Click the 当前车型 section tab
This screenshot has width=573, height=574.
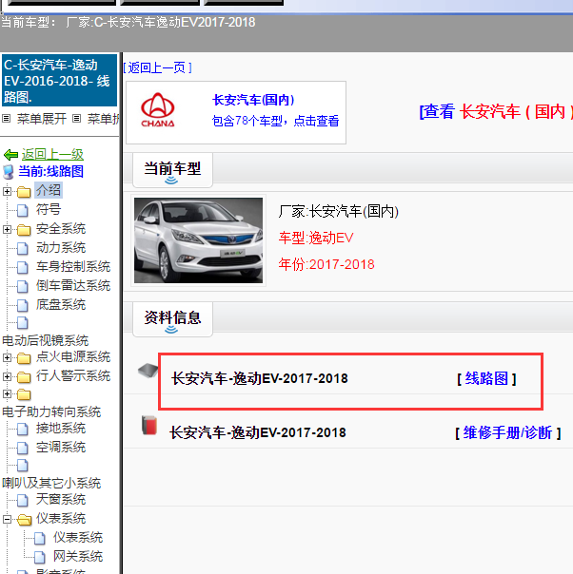point(172,169)
